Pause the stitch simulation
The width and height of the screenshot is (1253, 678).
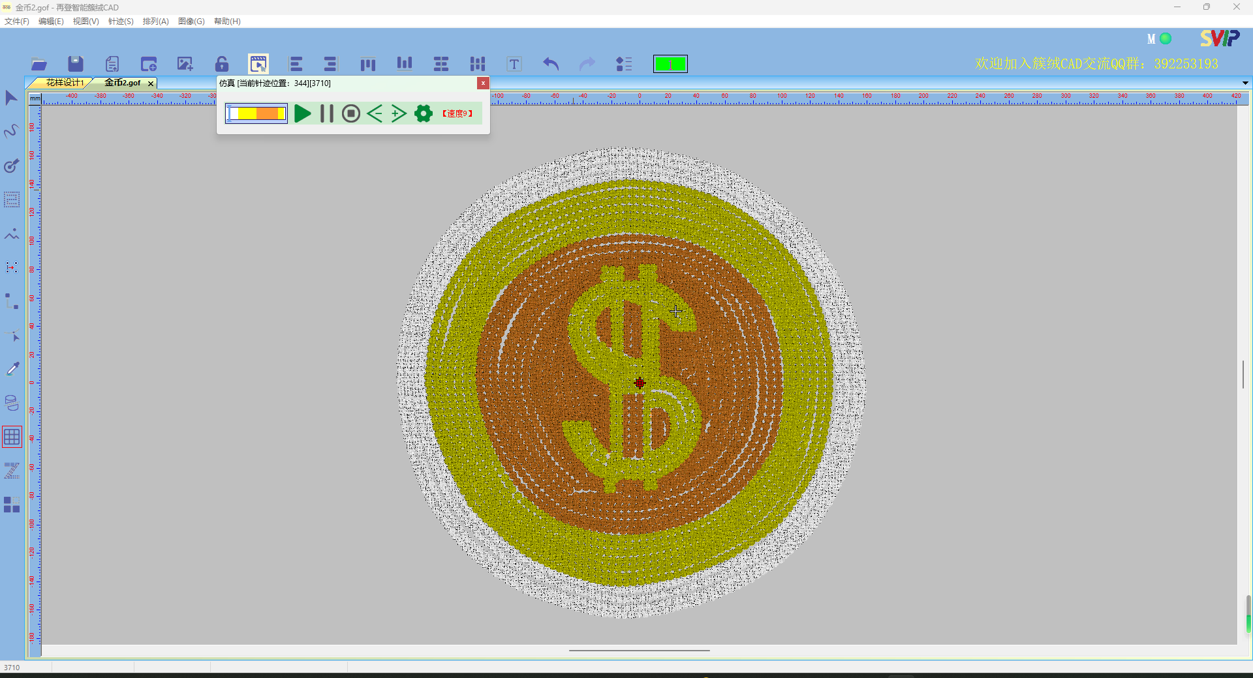327,113
